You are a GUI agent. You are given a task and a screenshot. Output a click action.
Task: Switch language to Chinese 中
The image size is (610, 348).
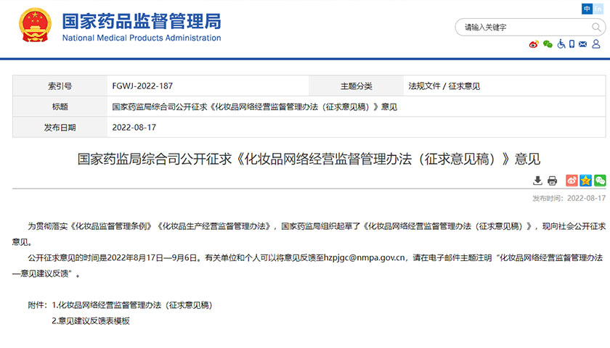pyautogui.click(x=587, y=9)
